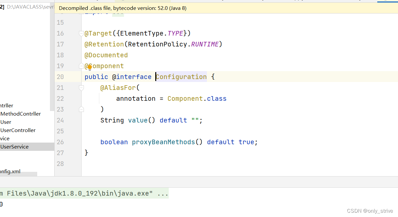Click the annotation attribute name on line 22
This screenshot has width=398, height=217.
point(136,98)
